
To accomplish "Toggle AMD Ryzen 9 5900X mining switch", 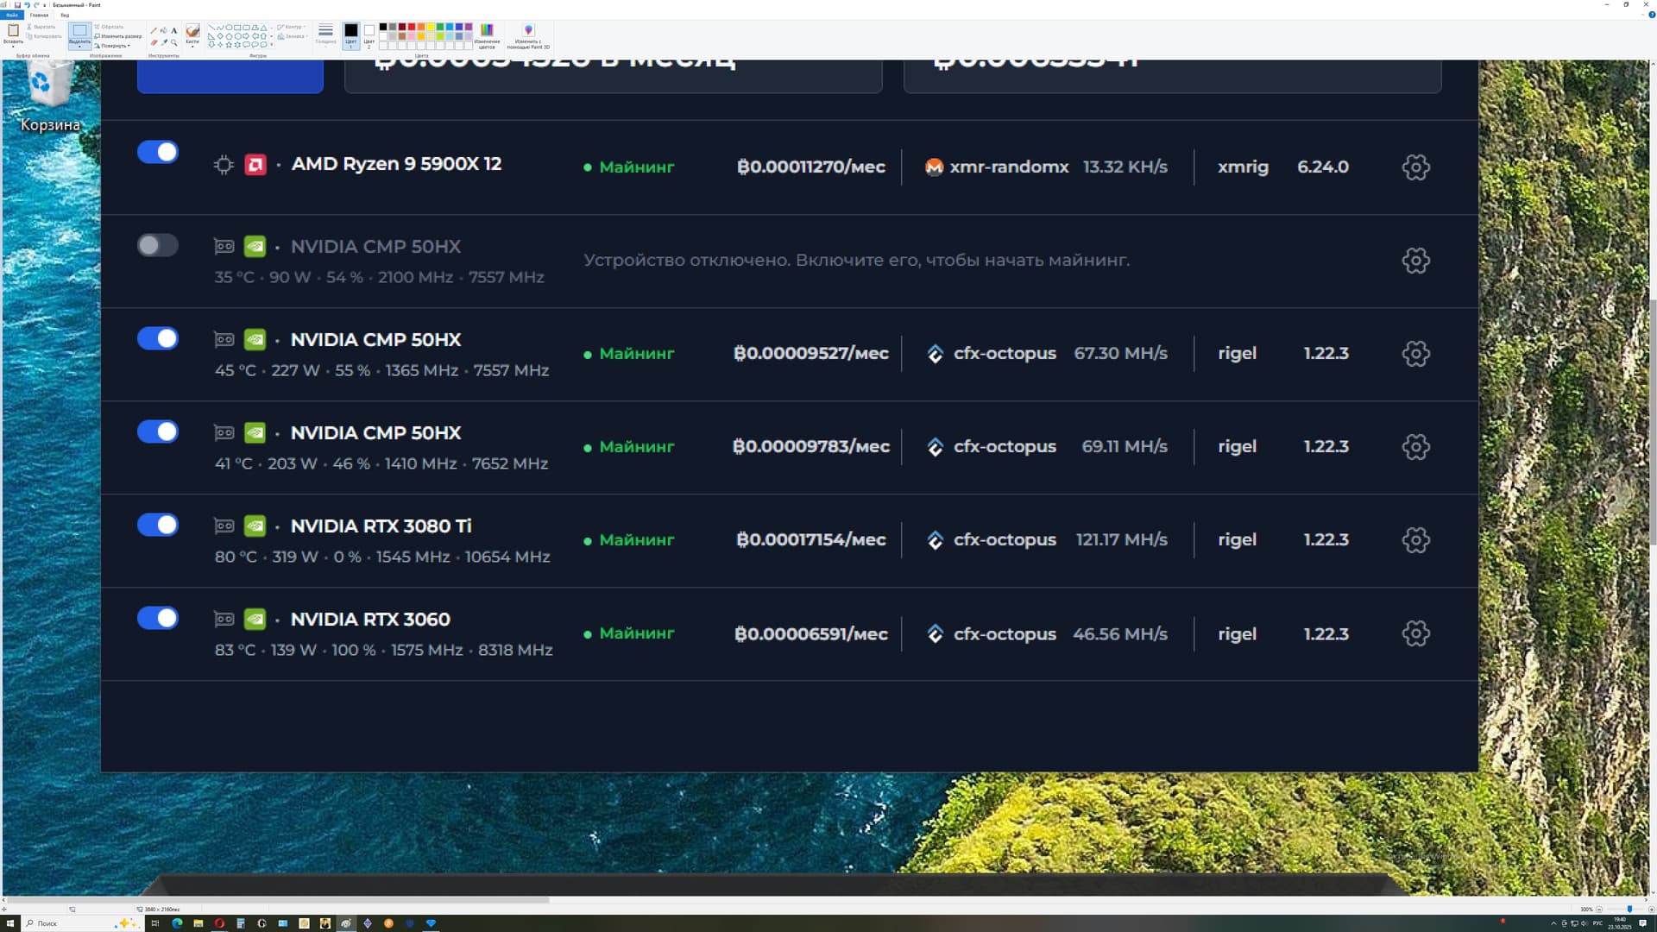I will [158, 152].
